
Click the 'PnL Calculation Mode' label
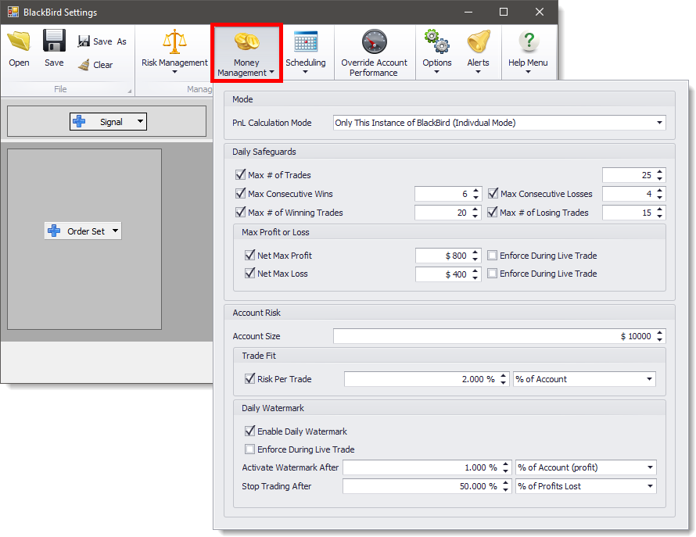(x=271, y=123)
